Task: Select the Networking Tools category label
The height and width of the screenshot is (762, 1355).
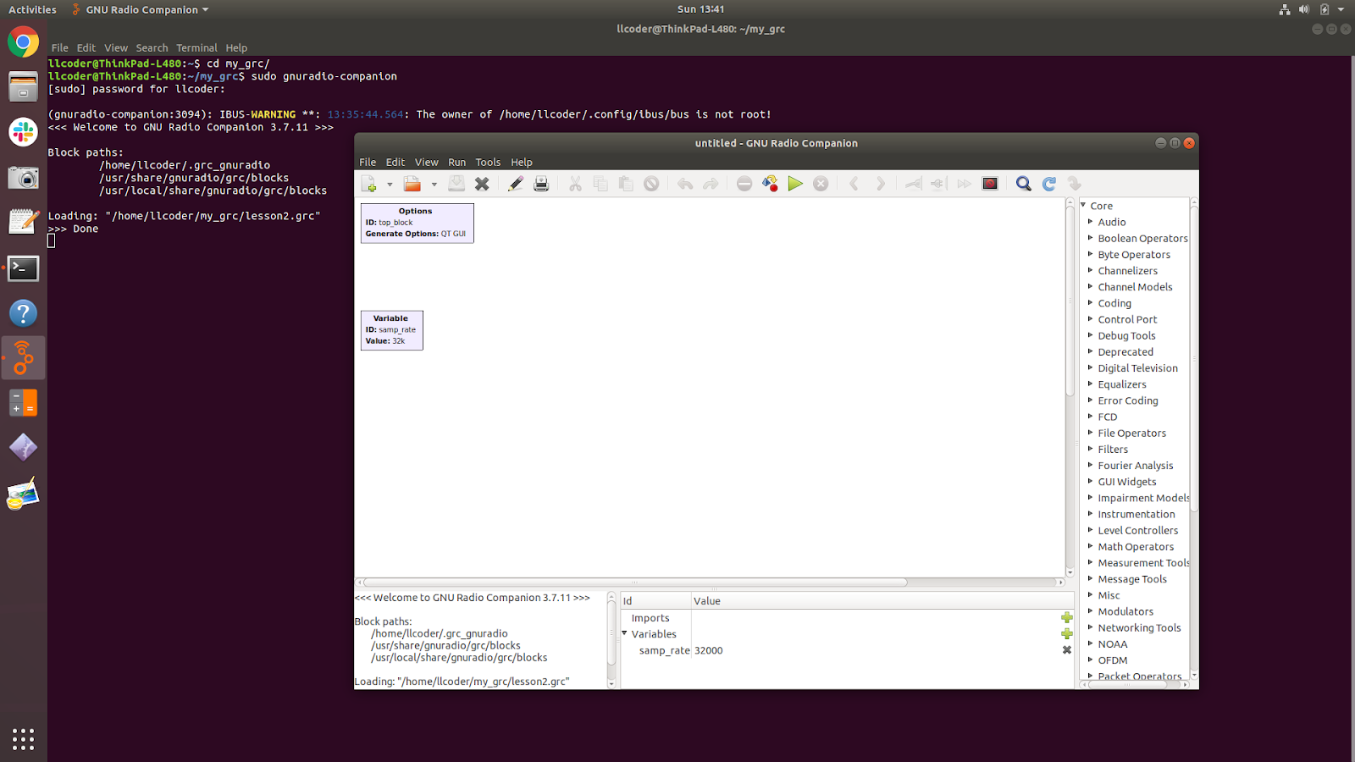Action: pyautogui.click(x=1139, y=628)
